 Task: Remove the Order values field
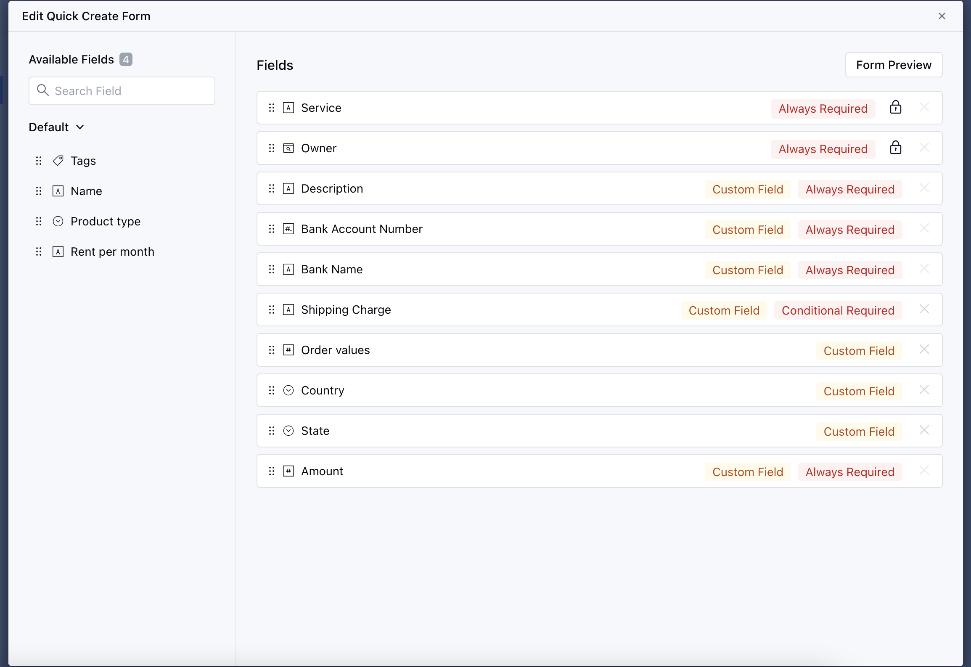(924, 349)
